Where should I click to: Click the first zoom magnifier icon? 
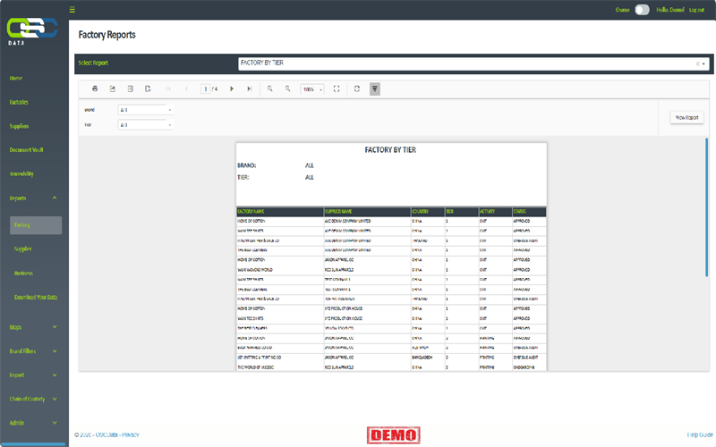point(270,89)
